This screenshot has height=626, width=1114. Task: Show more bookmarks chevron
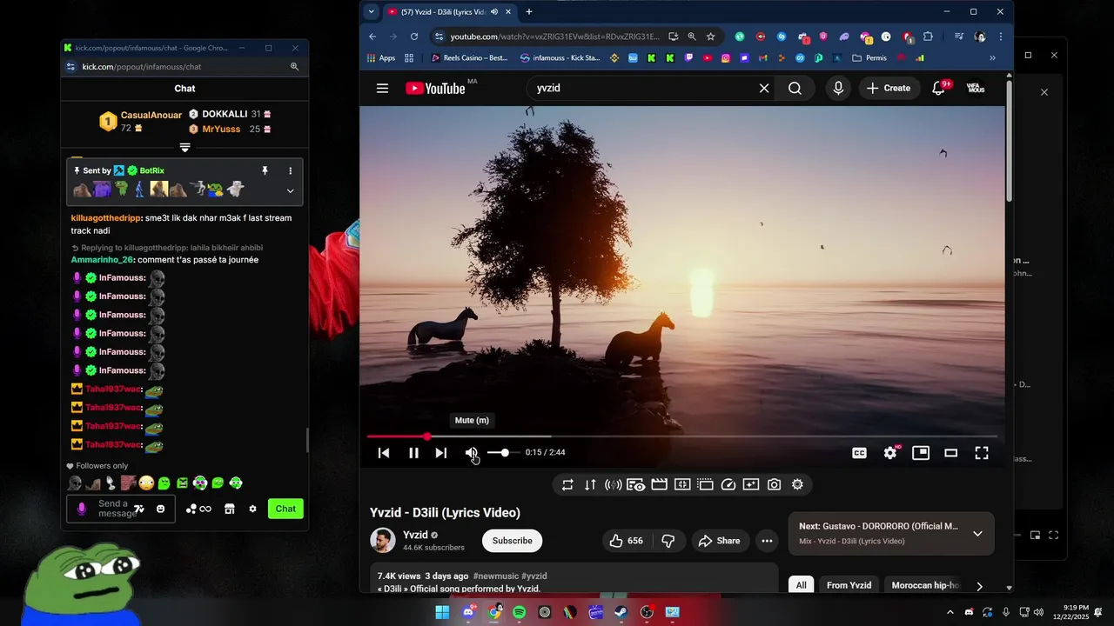tap(992, 58)
